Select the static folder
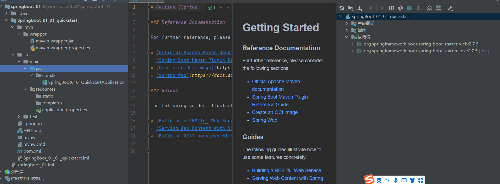Screen dimensions: 500x184 point(47,96)
